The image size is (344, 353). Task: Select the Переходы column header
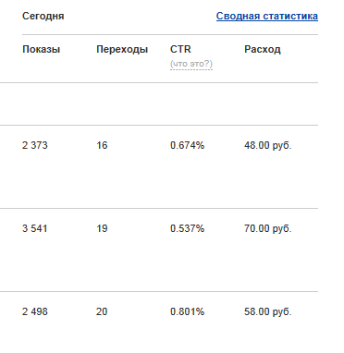coord(122,49)
